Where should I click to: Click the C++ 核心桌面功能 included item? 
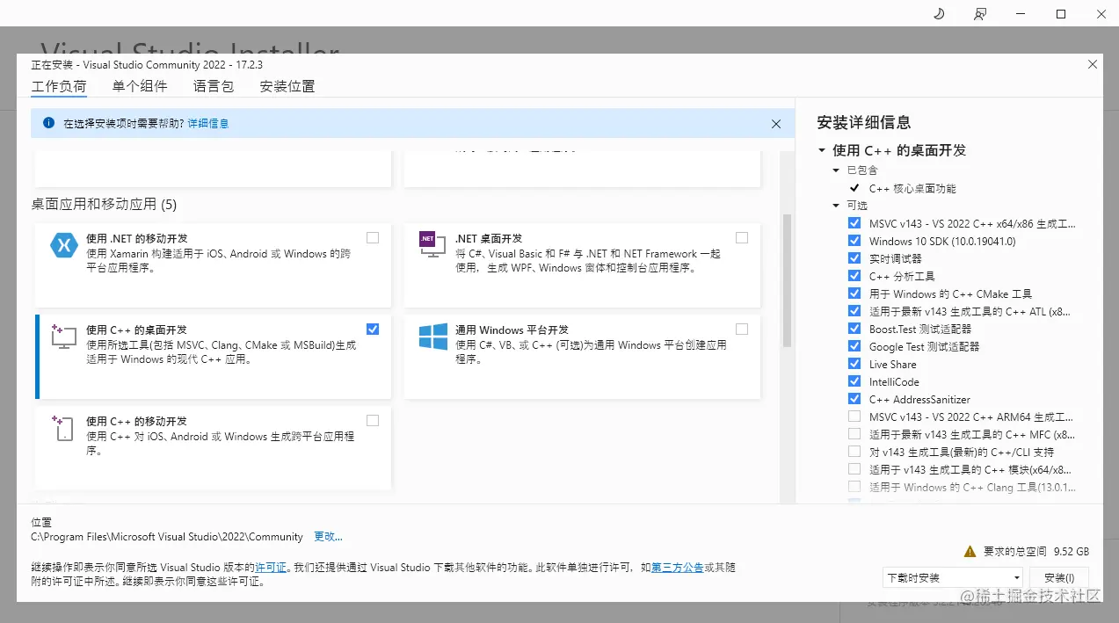pos(912,188)
